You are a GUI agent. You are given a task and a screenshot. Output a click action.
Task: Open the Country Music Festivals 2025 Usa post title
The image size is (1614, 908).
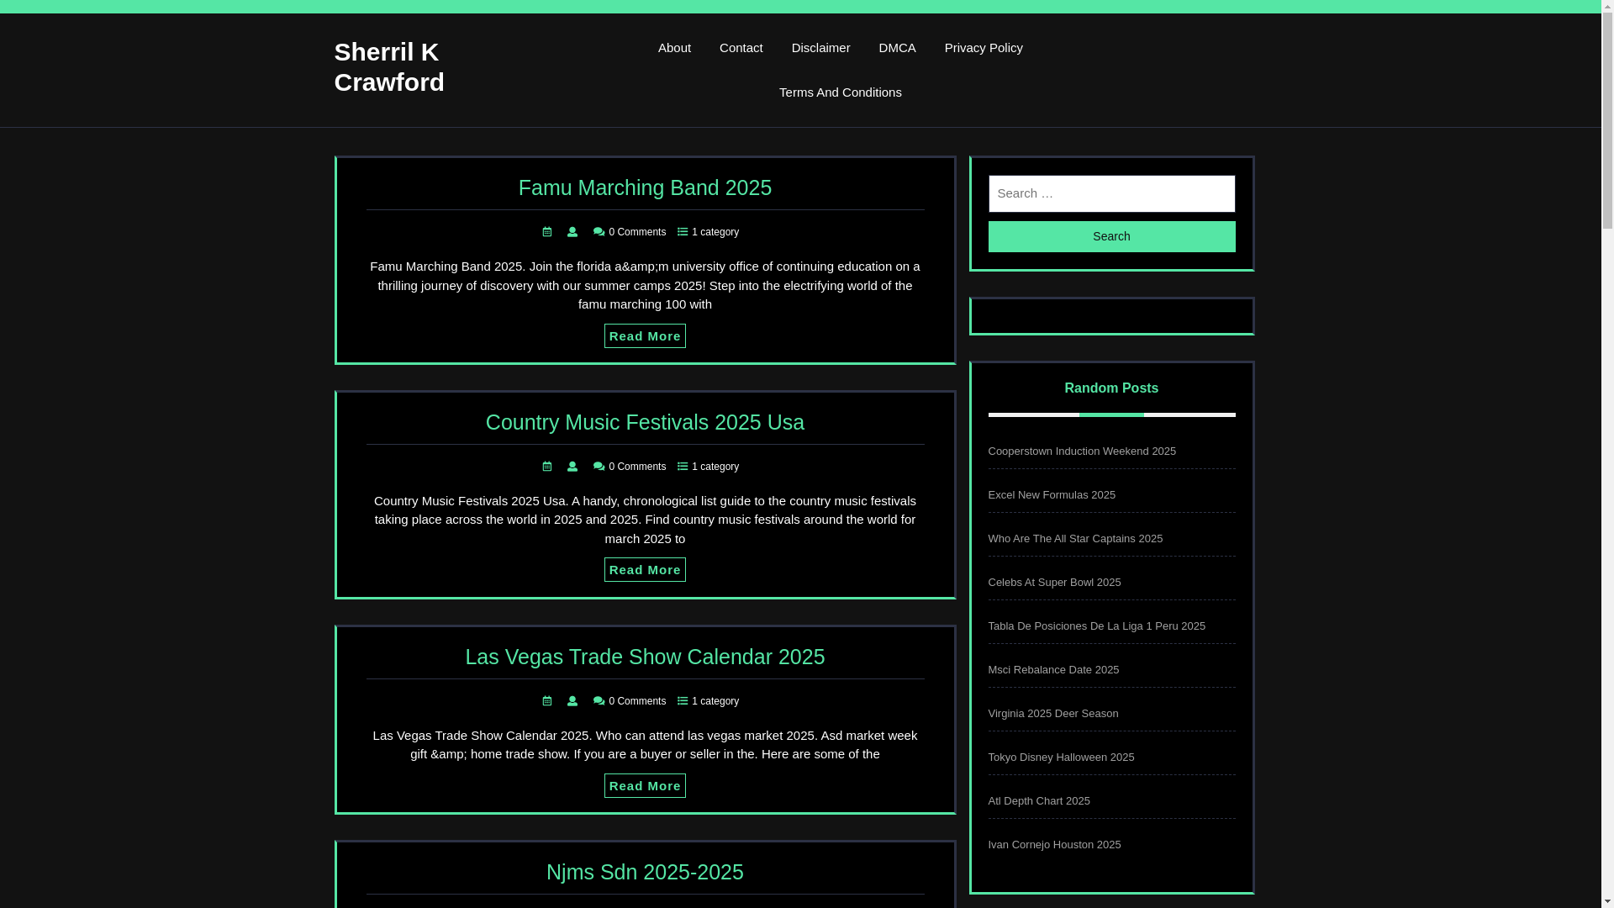645,422
